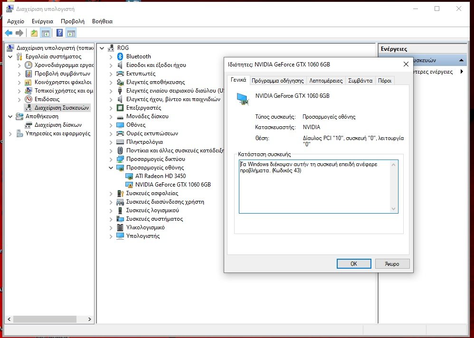The image size is (474, 338).
Task: Click the Χρονοδιάγραμμα εργασιών clock icon
Action: coord(28,65)
